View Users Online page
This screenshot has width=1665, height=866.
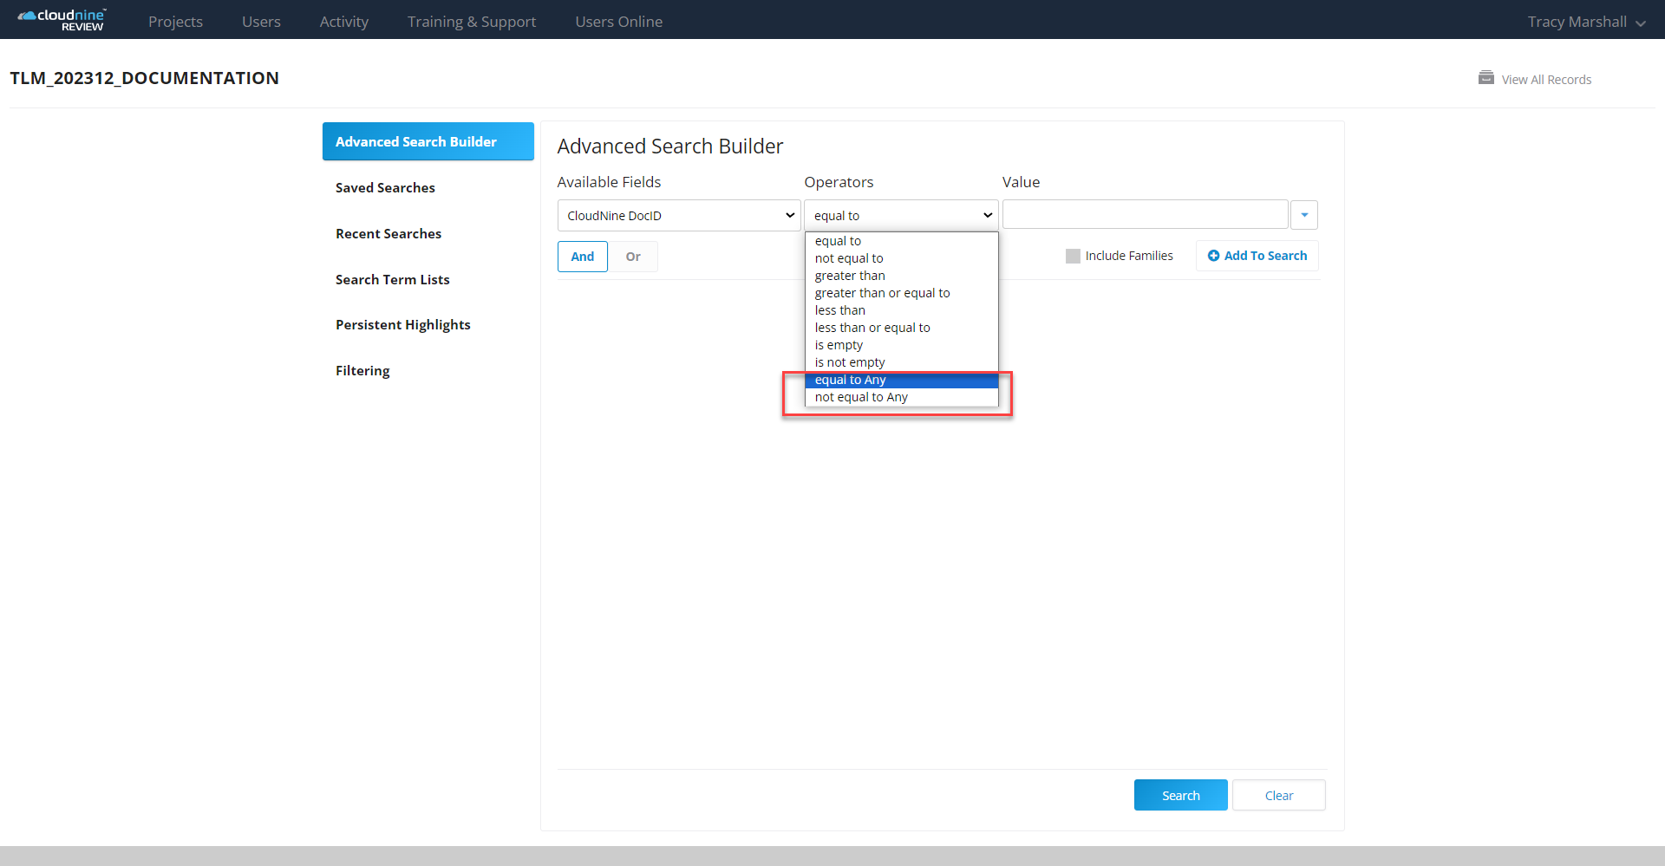pos(619,22)
